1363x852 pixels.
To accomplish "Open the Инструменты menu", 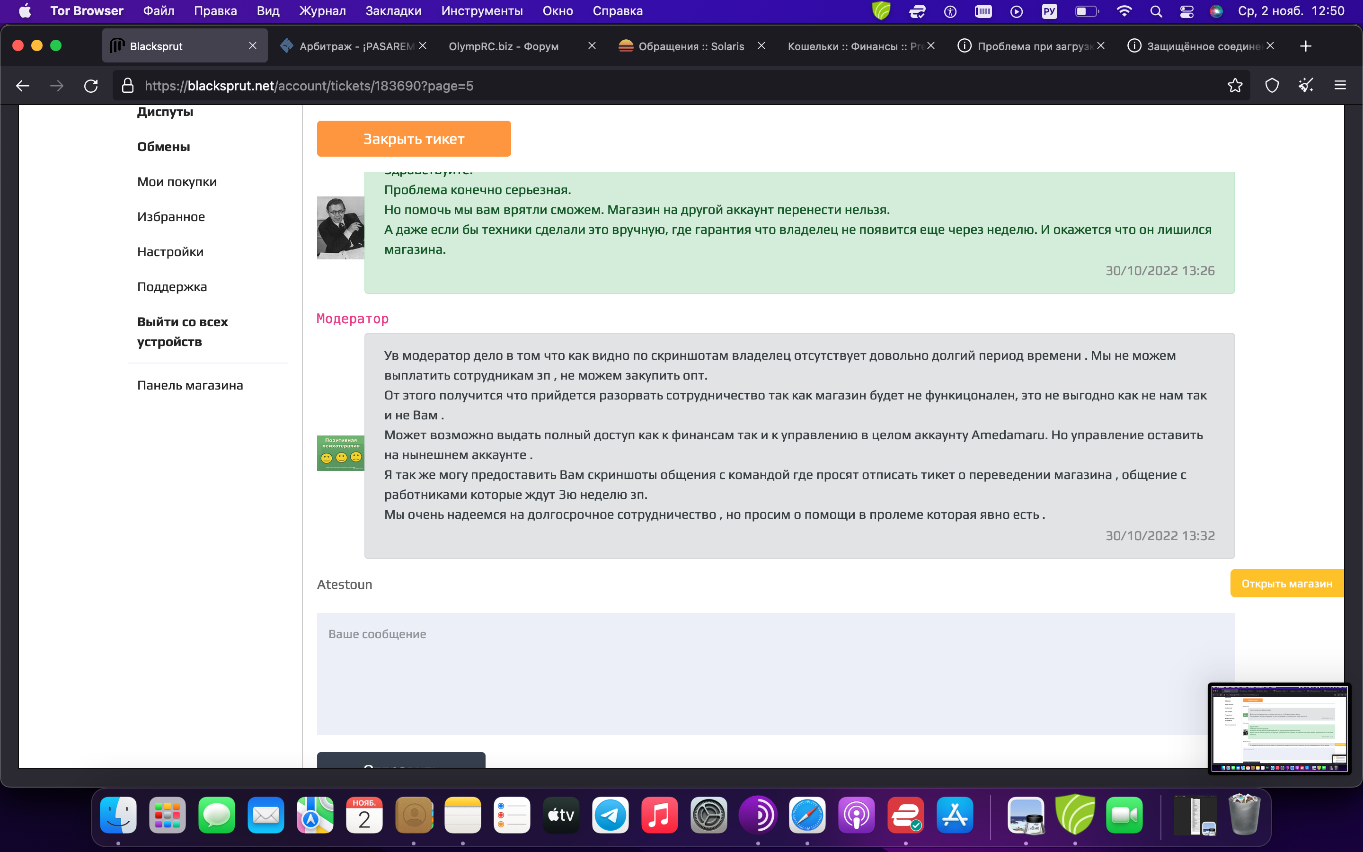I will [482, 11].
